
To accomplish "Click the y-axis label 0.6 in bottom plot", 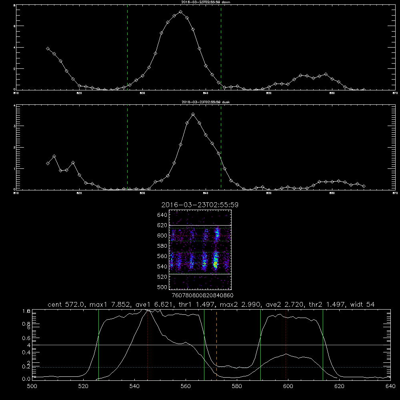I will (26, 338).
